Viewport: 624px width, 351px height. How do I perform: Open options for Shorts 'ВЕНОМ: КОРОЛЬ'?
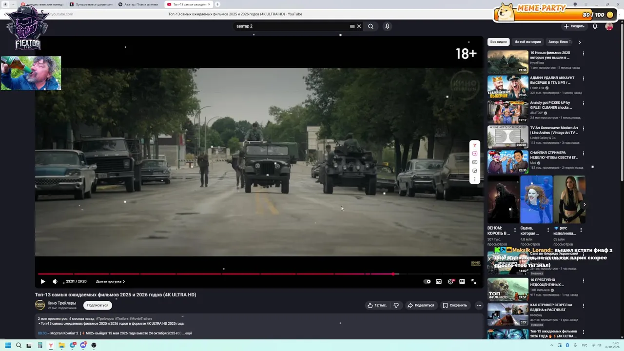tap(515, 229)
